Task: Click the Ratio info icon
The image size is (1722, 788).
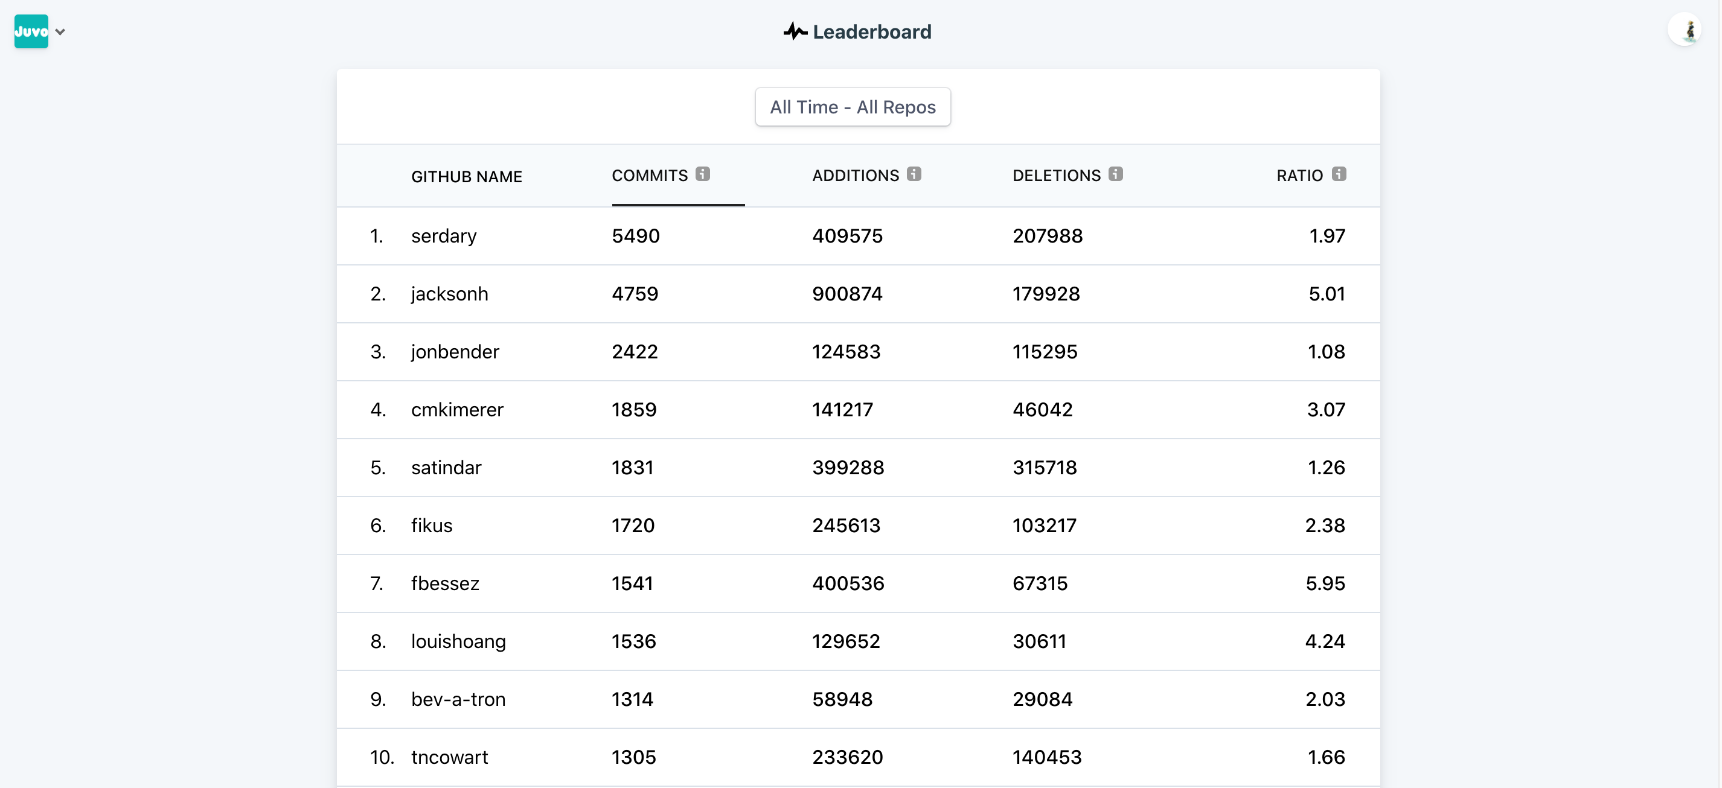Action: pos(1338,174)
